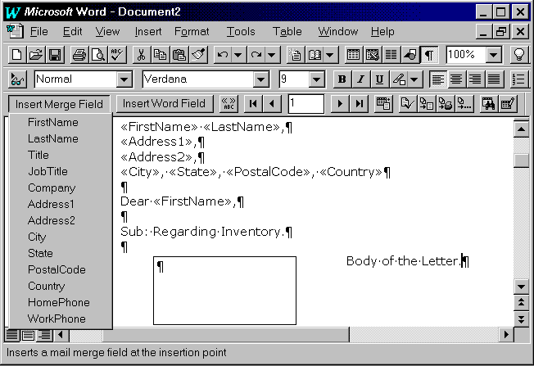Open the Style dropdown showing Normal
Viewport: 534px width, 366px height.
(124, 79)
